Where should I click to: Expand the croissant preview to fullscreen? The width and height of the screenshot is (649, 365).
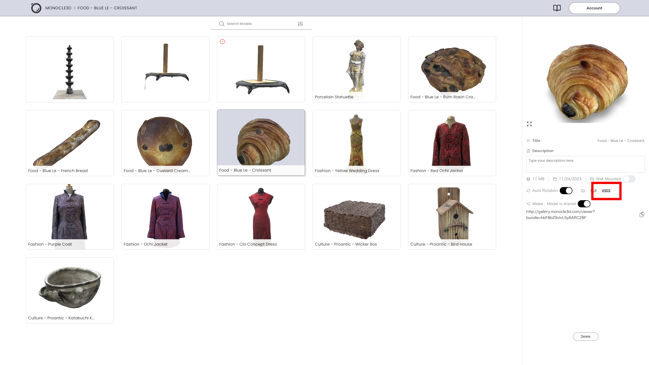[x=529, y=124]
